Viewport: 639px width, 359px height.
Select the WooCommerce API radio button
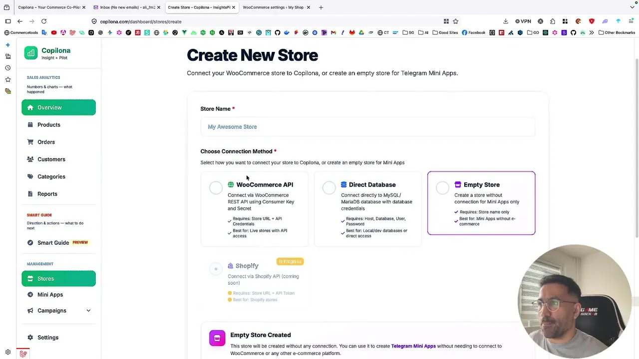click(x=216, y=187)
